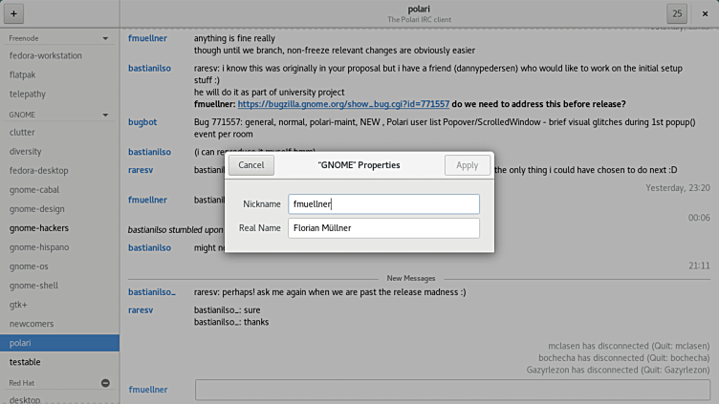Open the testable room
Screen dimensions: 719x404
pos(59,362)
